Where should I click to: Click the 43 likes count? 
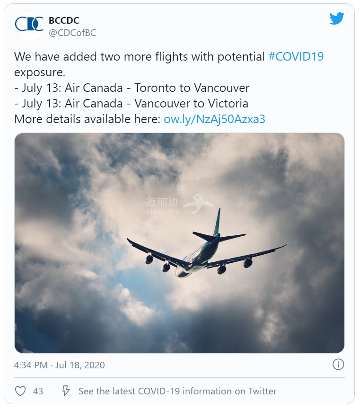[x=38, y=391]
